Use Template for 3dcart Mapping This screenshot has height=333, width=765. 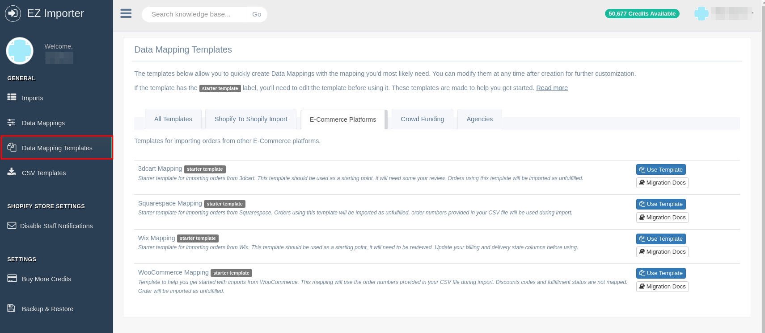tap(661, 169)
